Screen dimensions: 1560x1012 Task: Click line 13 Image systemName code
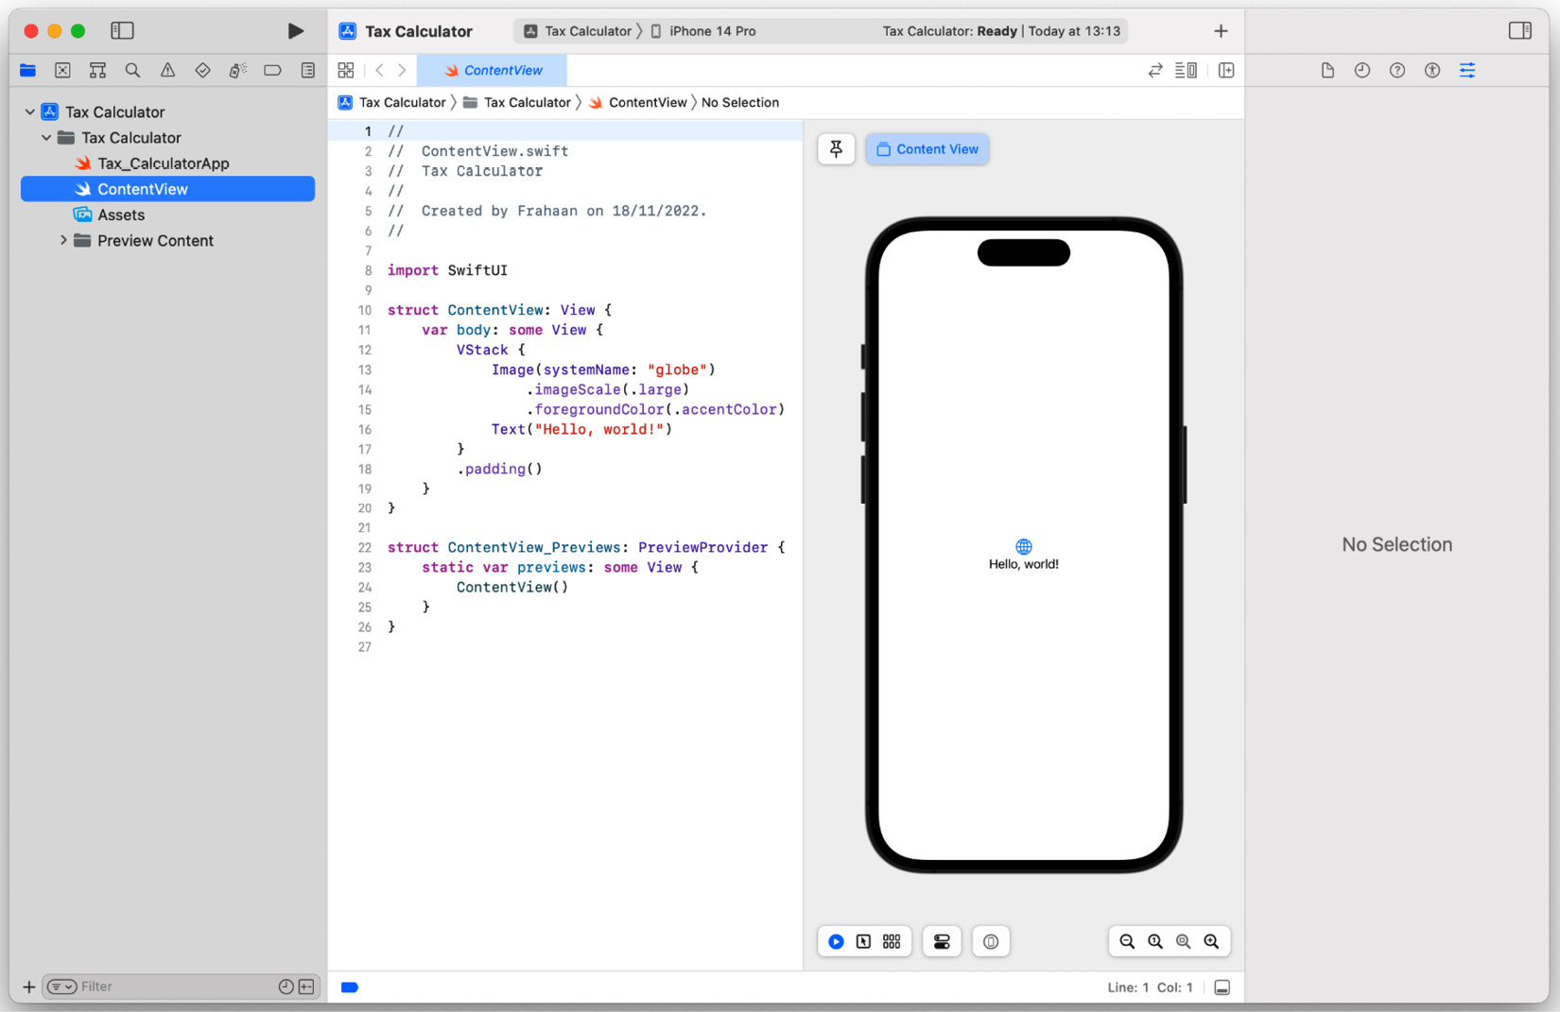click(x=603, y=369)
